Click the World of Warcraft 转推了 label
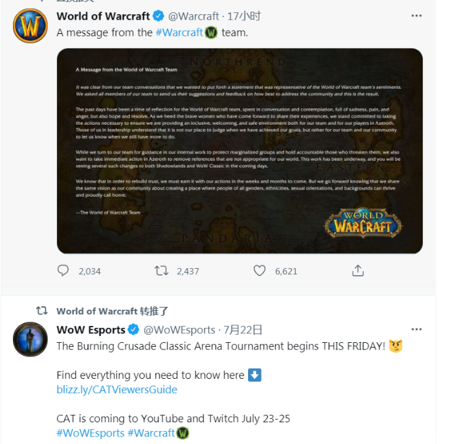This screenshot has width=454, height=444. [112, 311]
